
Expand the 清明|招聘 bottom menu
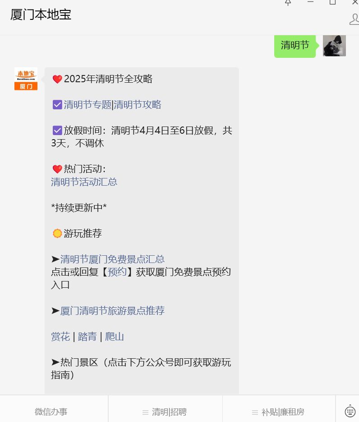165,412
